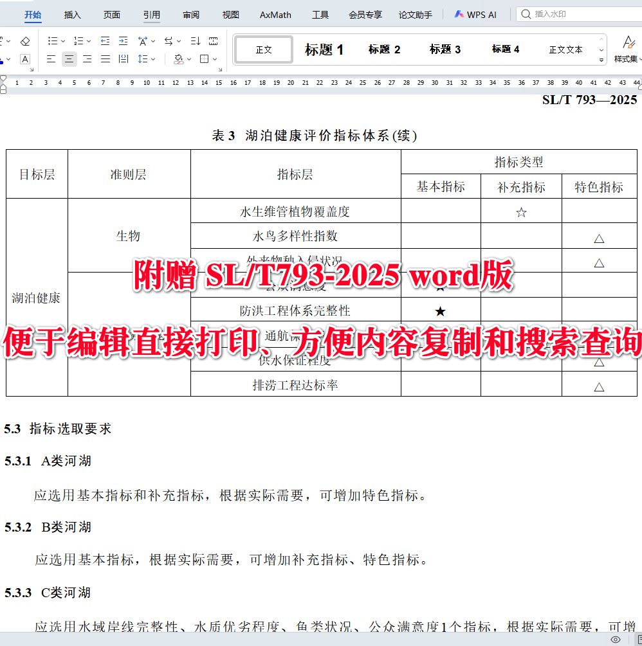Screen dimensions: 642x646
Task: Click the sort icon
Action: point(196,40)
